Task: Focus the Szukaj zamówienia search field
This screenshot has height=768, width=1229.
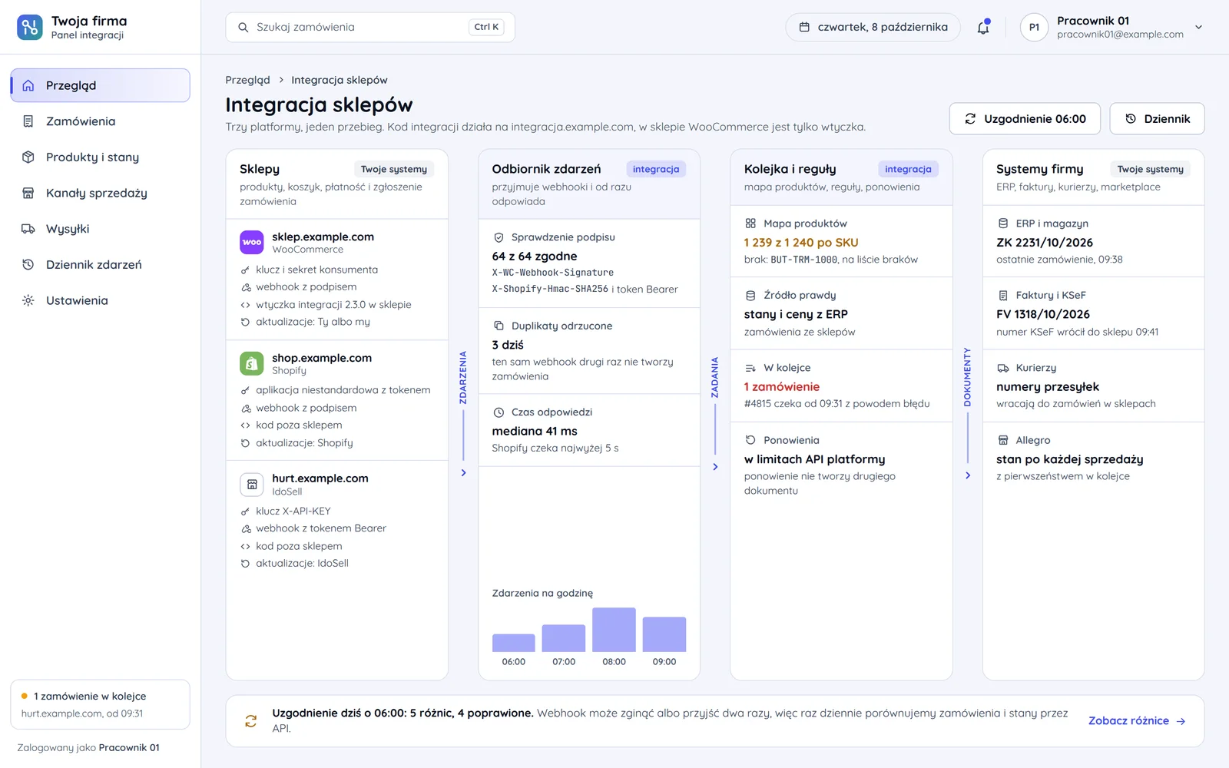Action: (370, 27)
